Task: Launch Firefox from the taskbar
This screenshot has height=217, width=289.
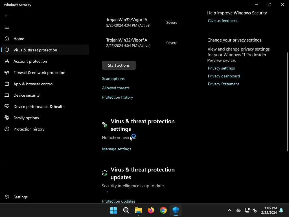Action: click(x=151, y=210)
